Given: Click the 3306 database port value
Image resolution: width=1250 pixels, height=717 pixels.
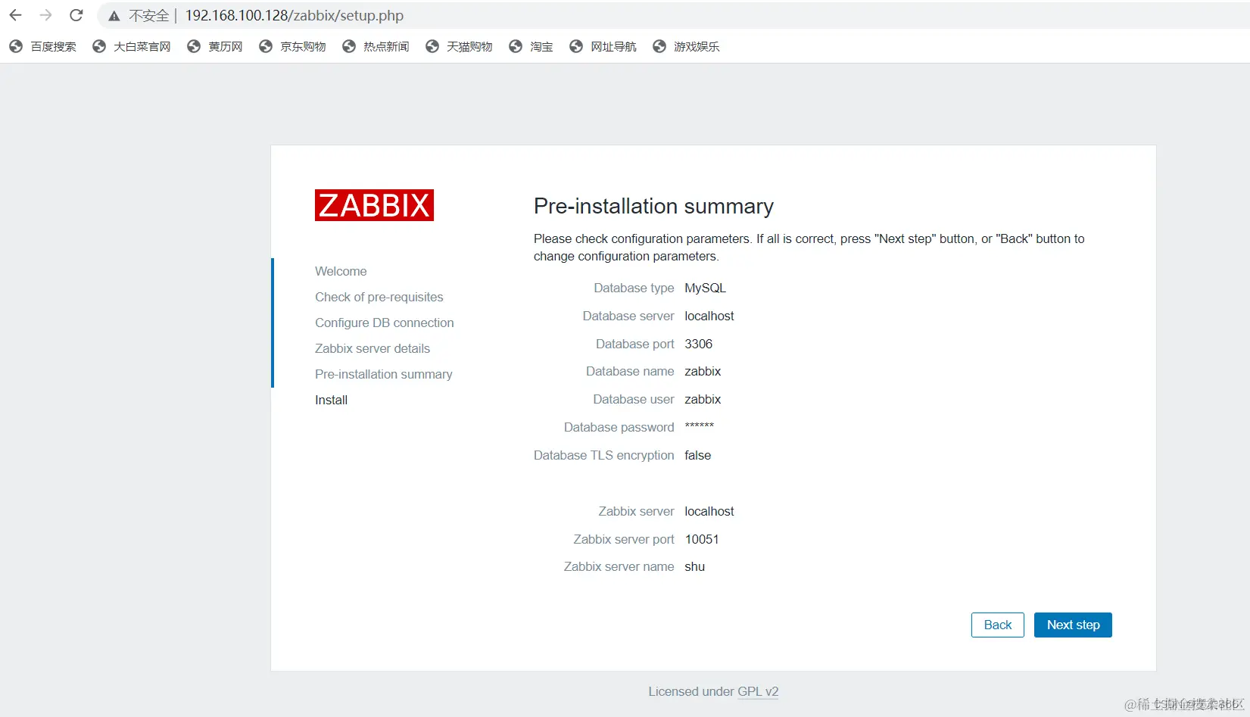Looking at the screenshot, I should (698, 344).
